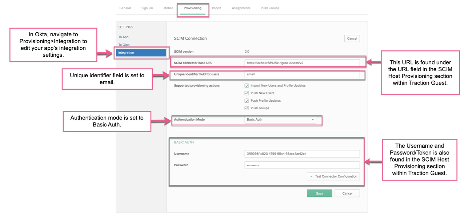
Task: Select the Mobile tab
Action: (x=168, y=8)
